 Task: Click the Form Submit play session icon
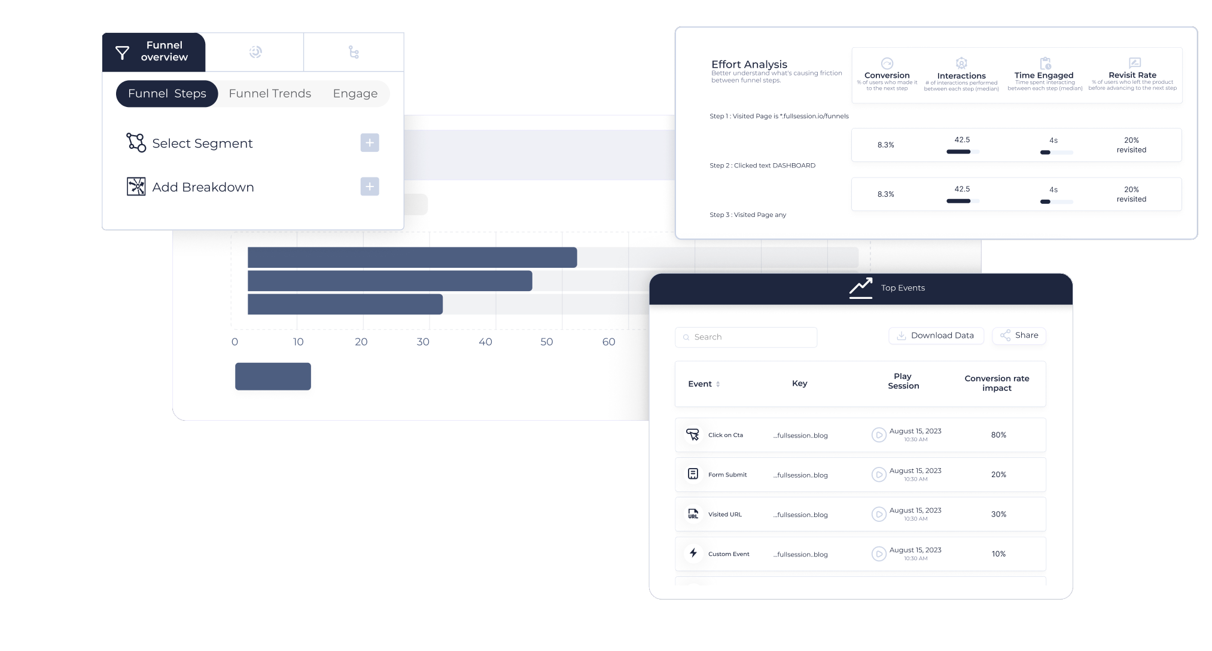pos(878,475)
